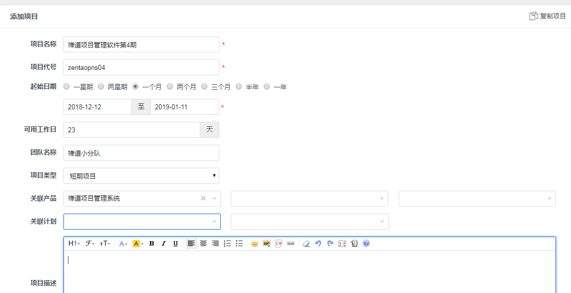Select the 一星期 duration option
The height and width of the screenshot is (293, 571).
[67, 87]
